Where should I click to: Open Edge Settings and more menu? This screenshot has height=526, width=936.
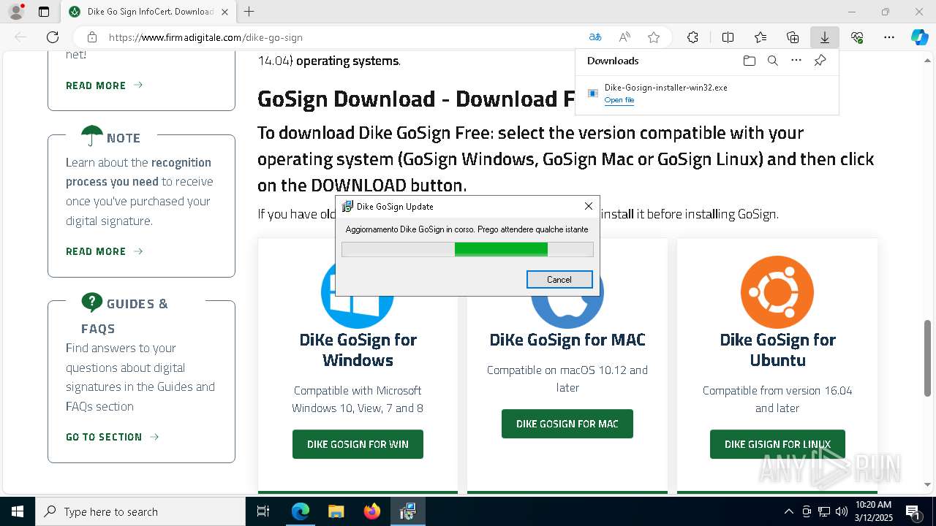click(889, 37)
